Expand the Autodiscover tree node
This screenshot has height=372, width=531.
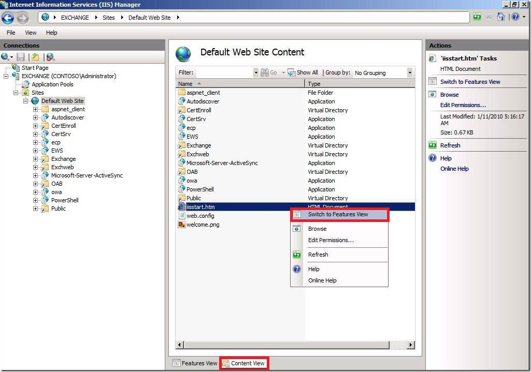(36, 117)
